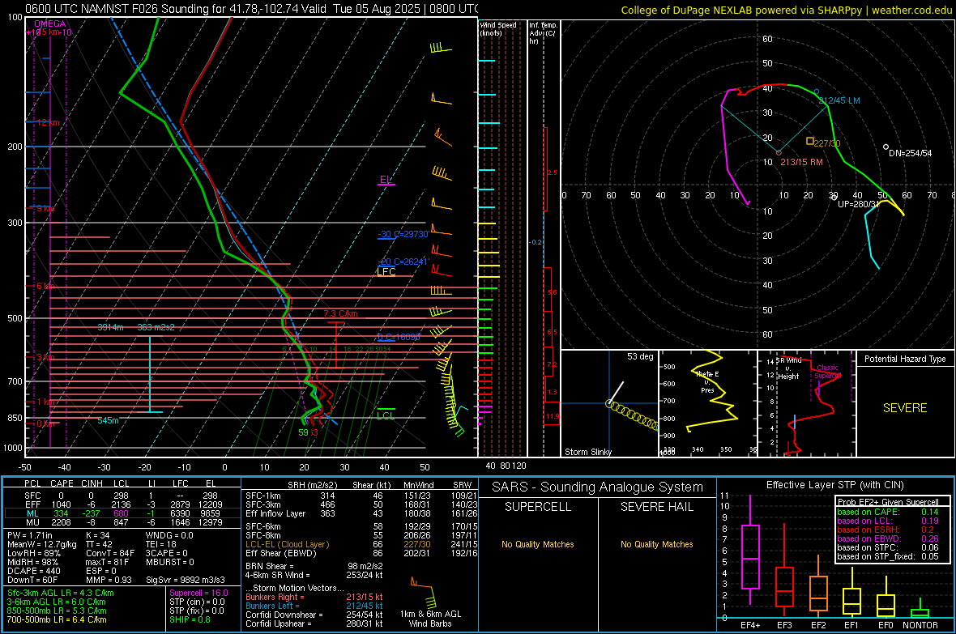Click the Bunkers Left = 212/45 kt line
This screenshot has width=956, height=634.
[314, 606]
